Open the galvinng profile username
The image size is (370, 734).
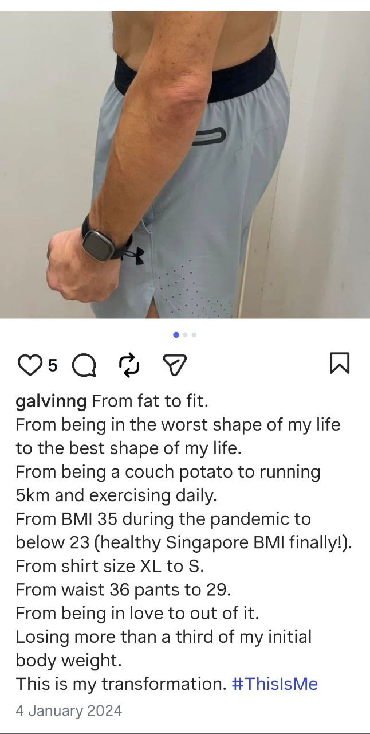51,401
